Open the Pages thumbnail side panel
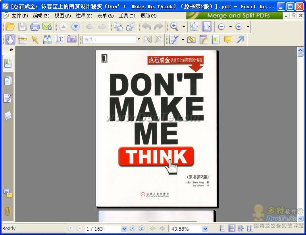Viewport: 306px width, 235px height. tap(8, 81)
